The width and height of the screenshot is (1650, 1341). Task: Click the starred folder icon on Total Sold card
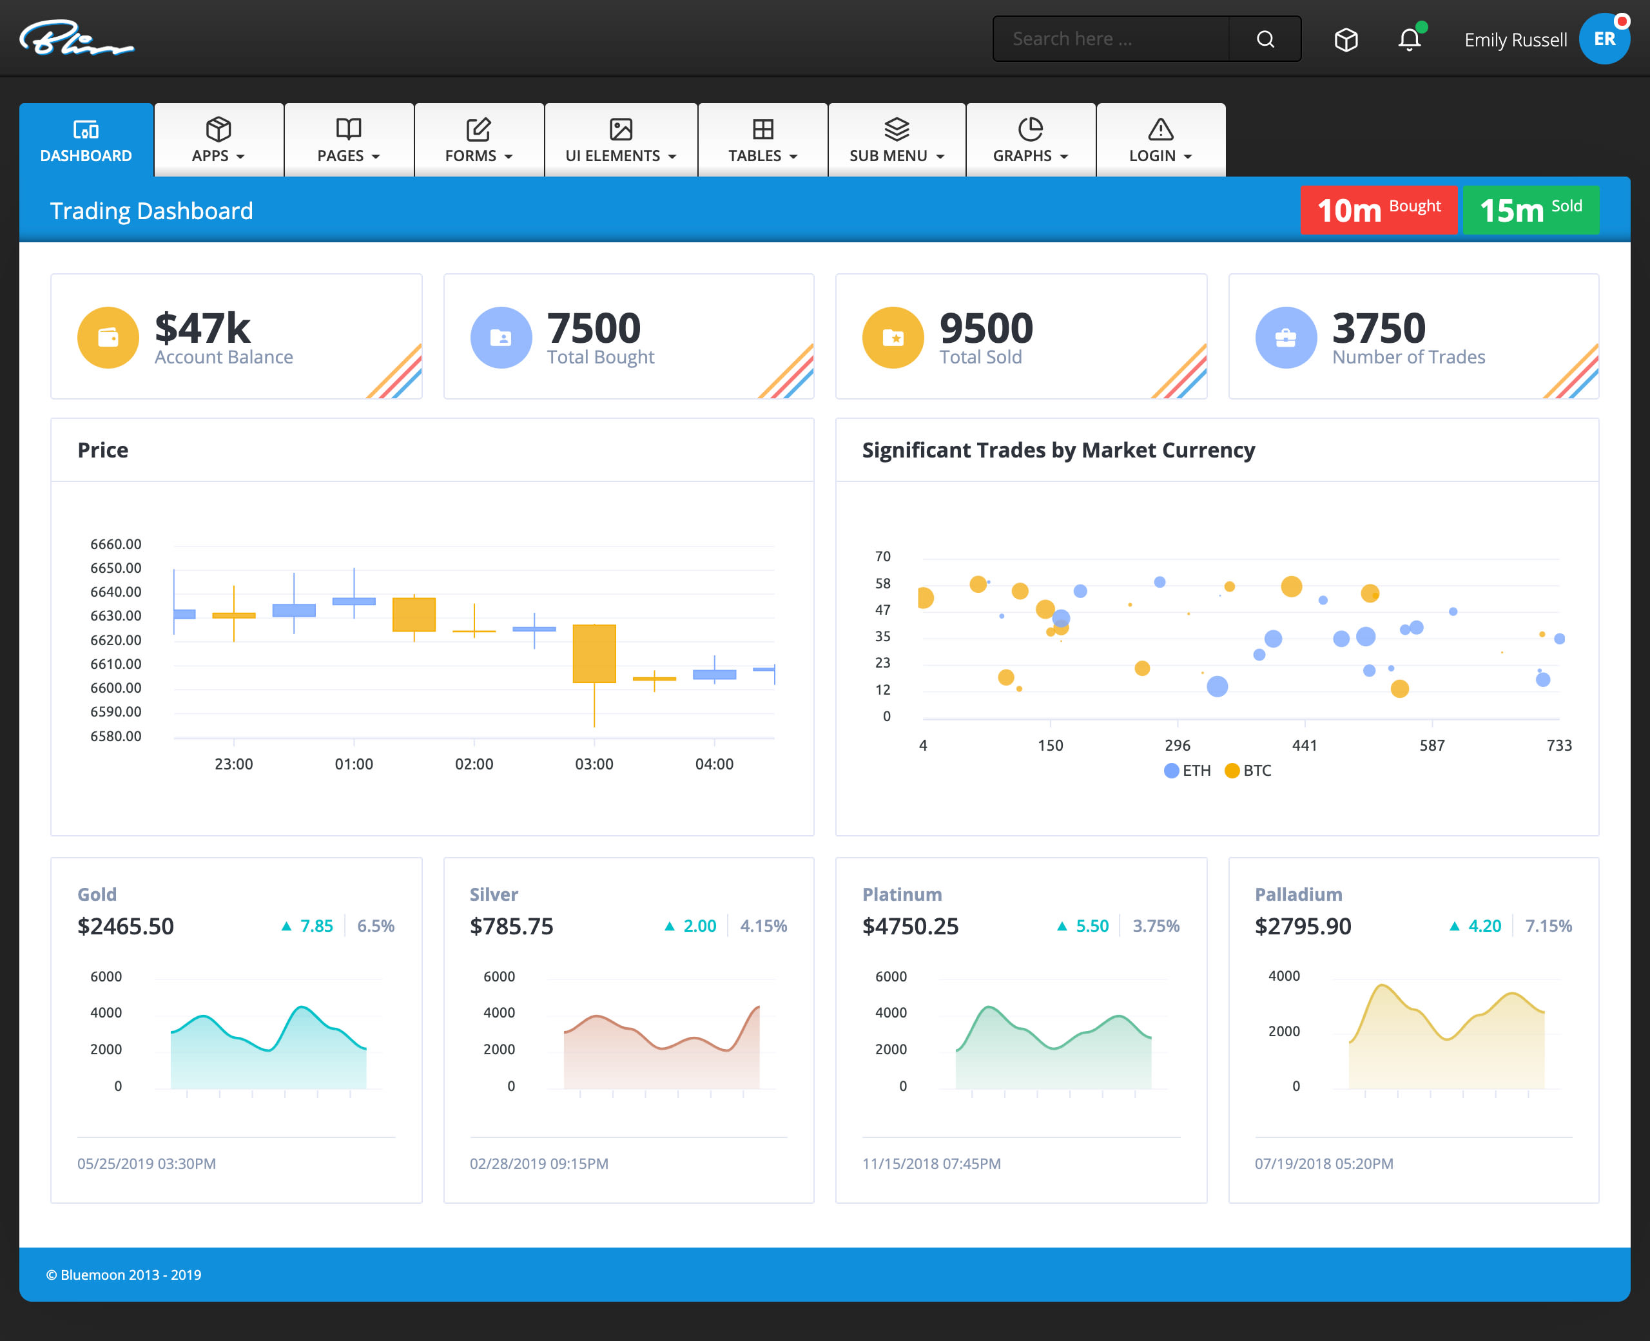[894, 337]
